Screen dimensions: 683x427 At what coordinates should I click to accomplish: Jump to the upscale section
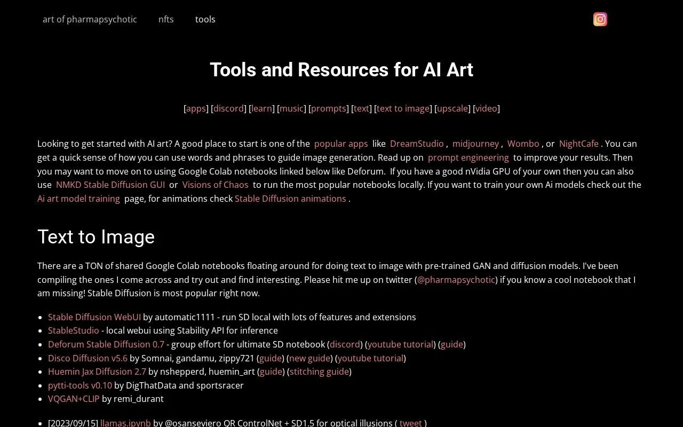tap(452, 108)
